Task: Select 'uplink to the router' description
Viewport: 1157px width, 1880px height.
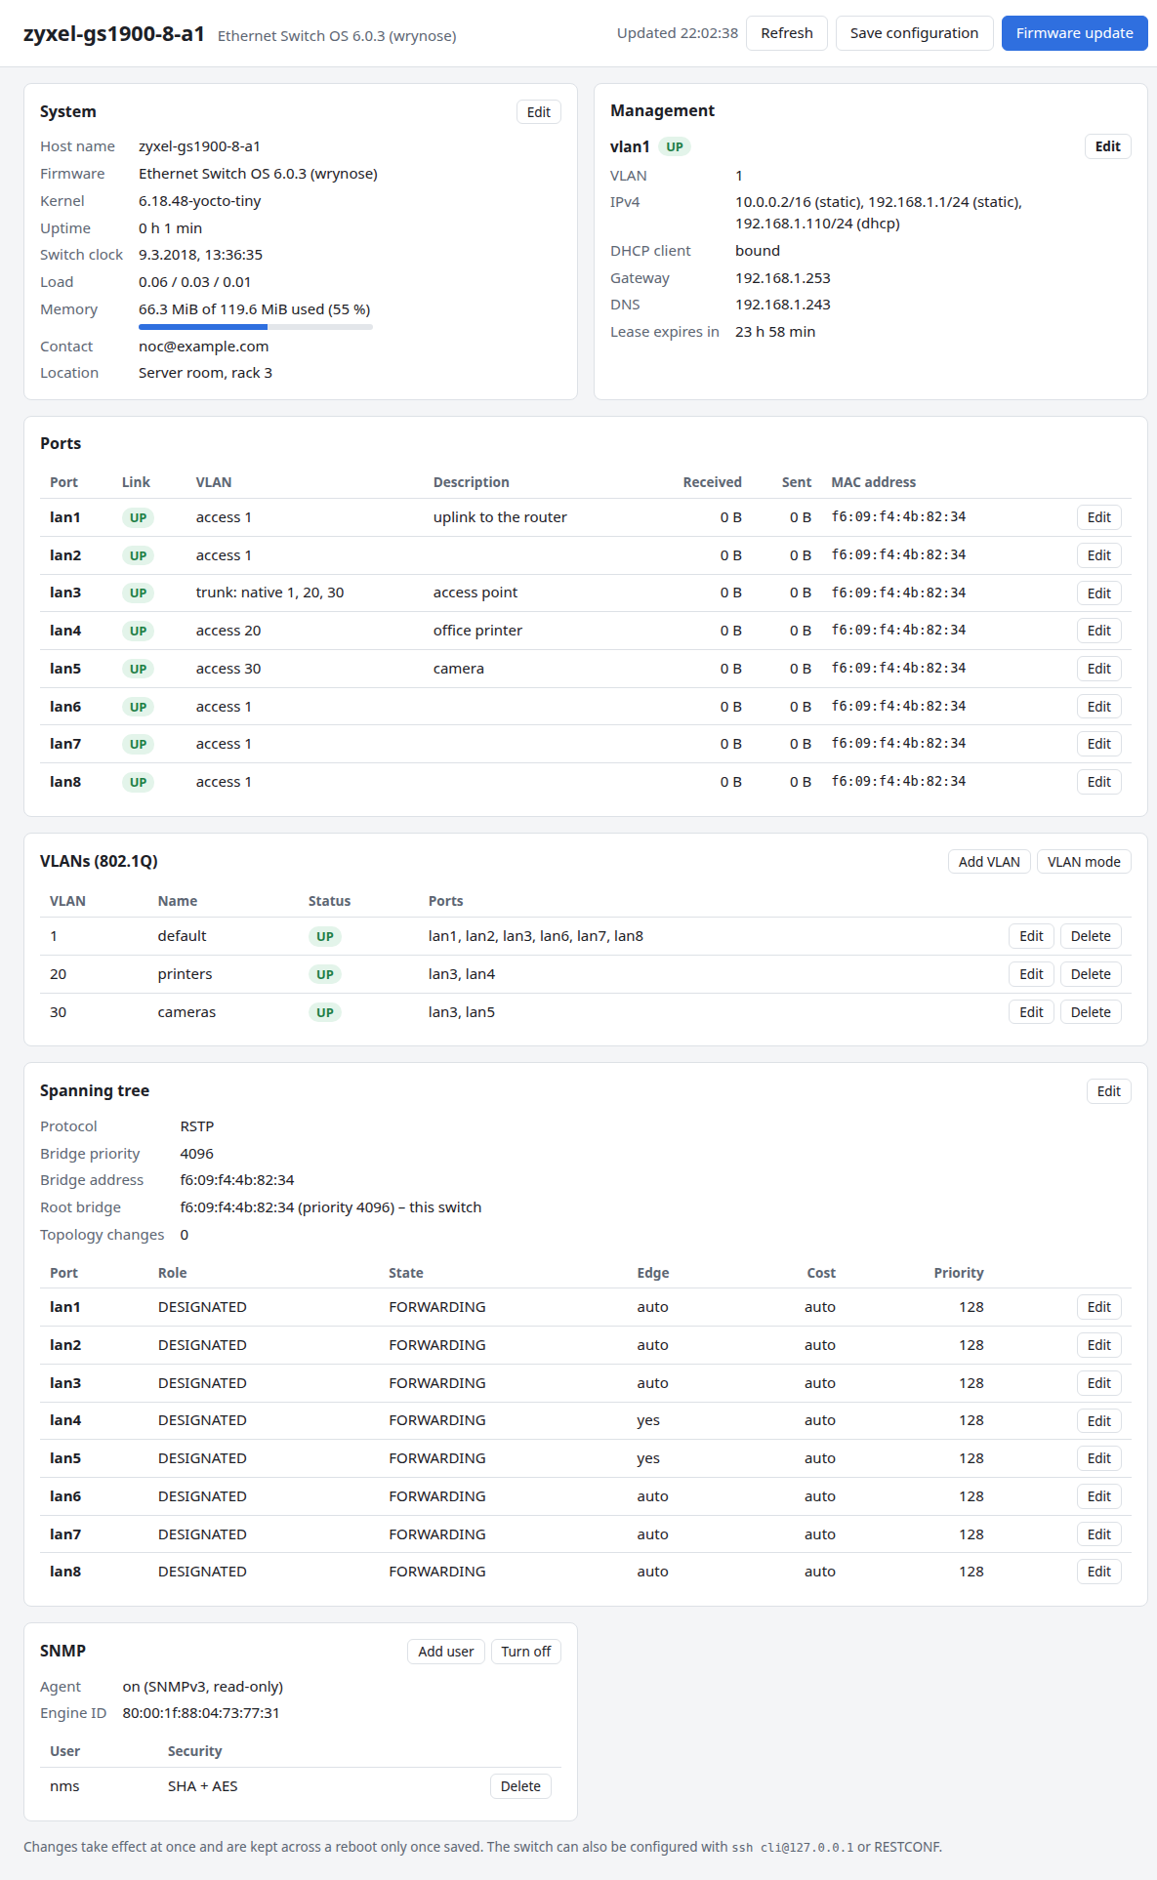Action: coord(500,517)
